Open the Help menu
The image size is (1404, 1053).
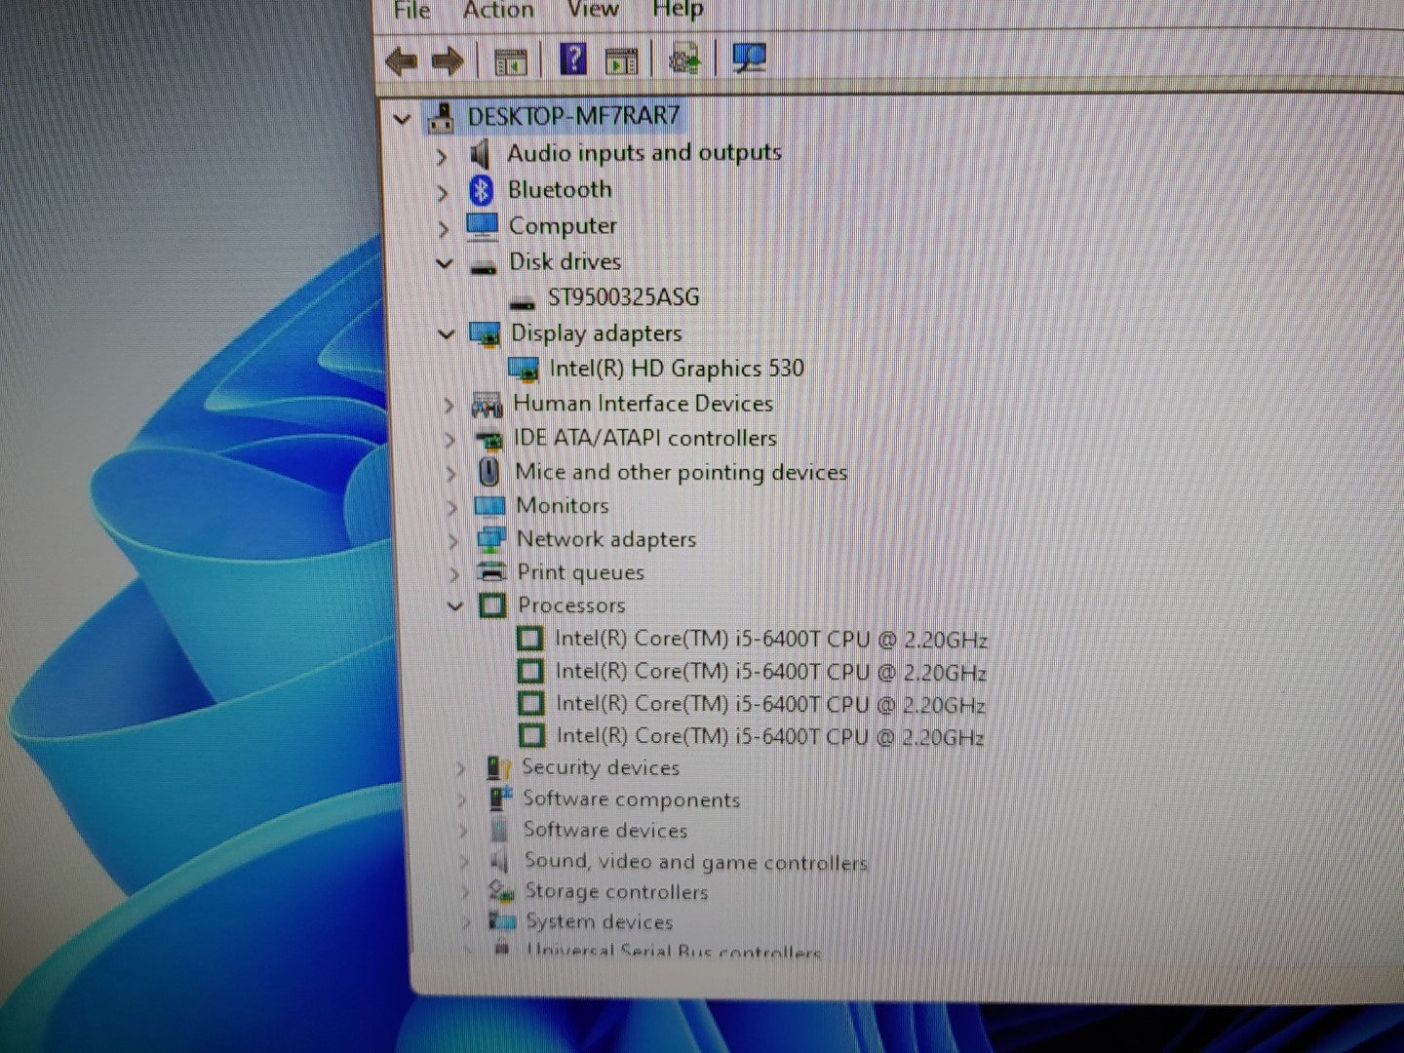click(x=678, y=9)
